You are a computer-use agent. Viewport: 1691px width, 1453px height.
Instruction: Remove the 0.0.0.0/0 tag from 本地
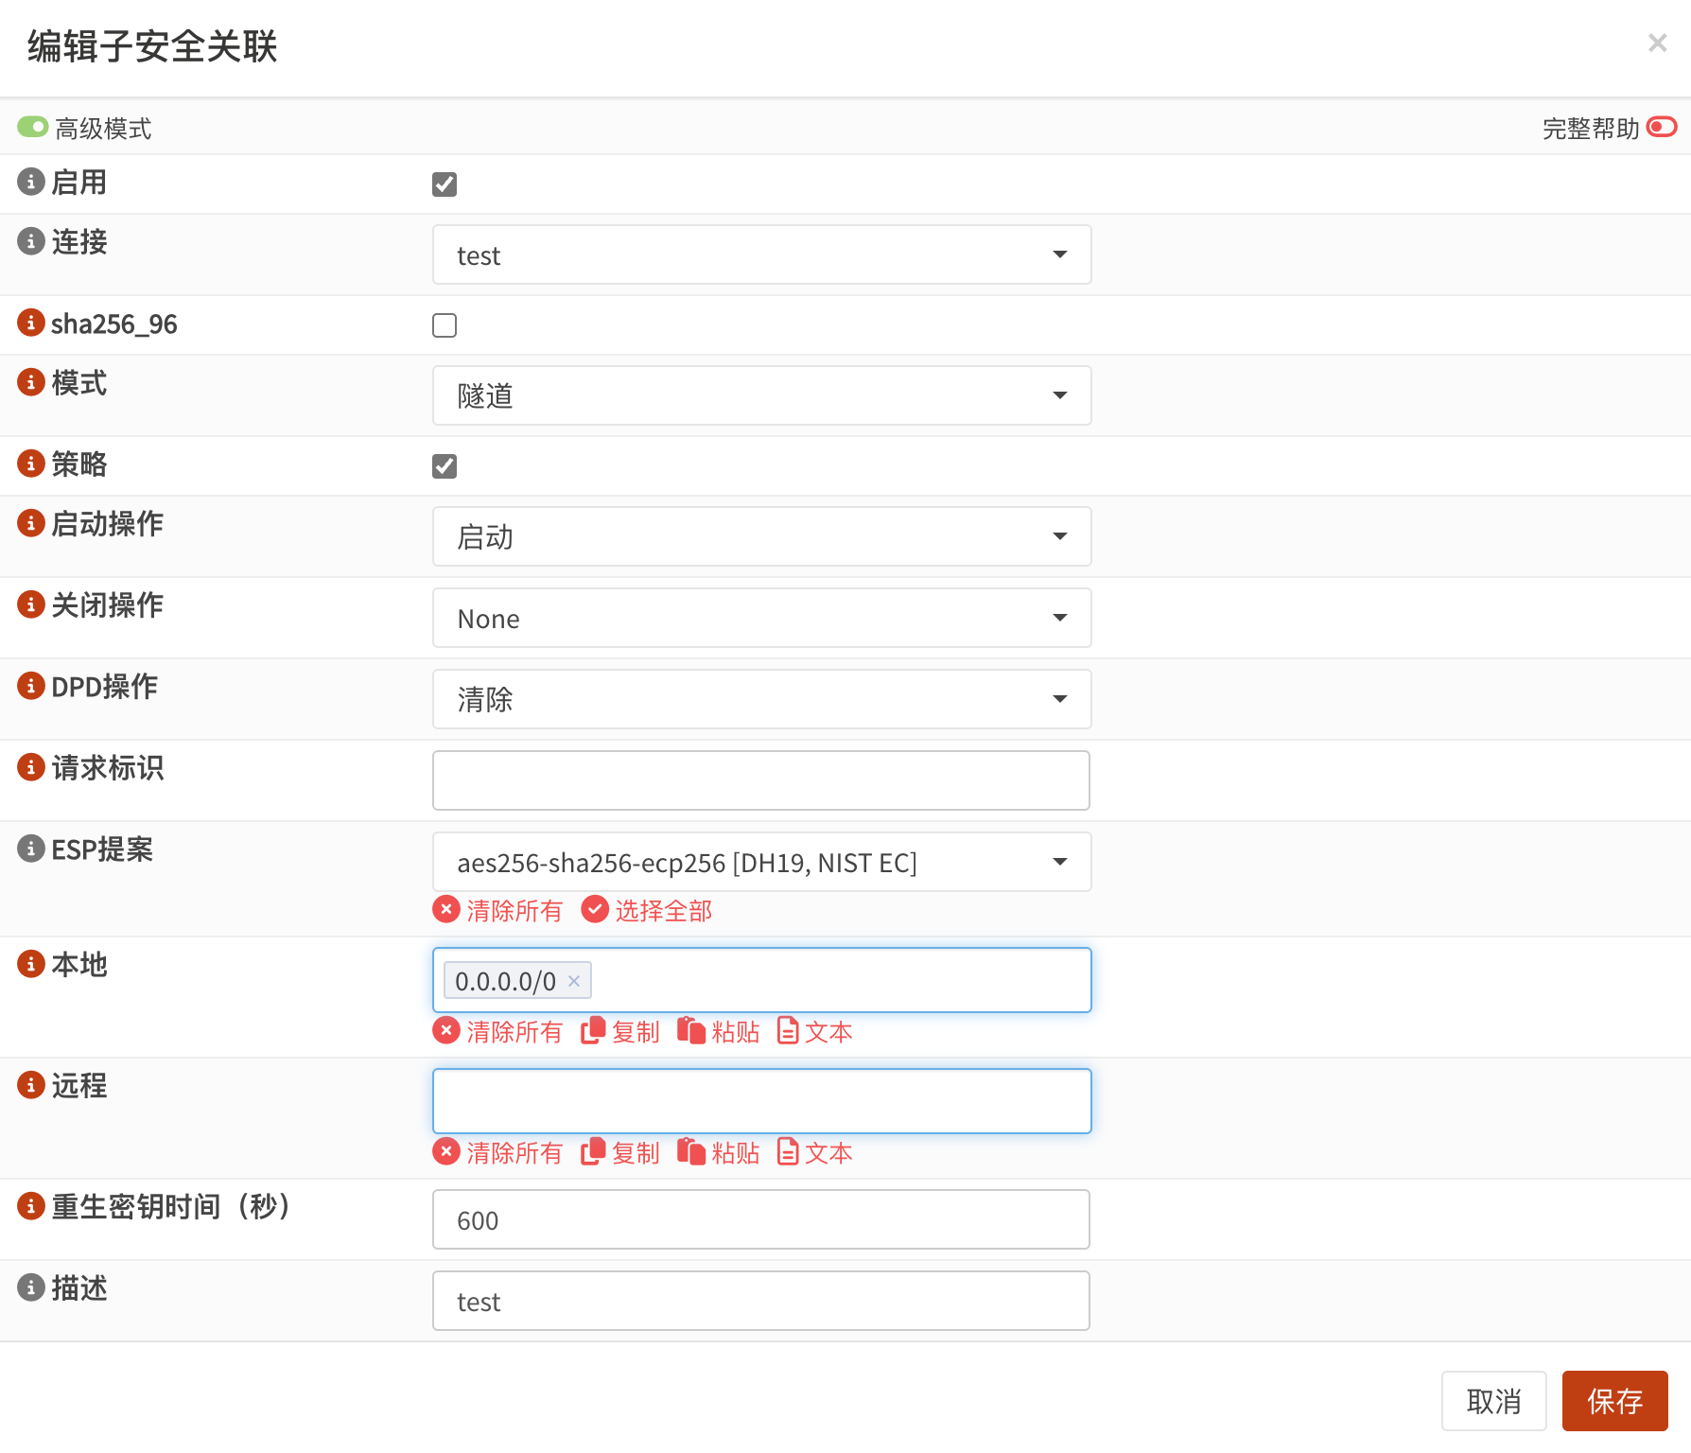573,981
